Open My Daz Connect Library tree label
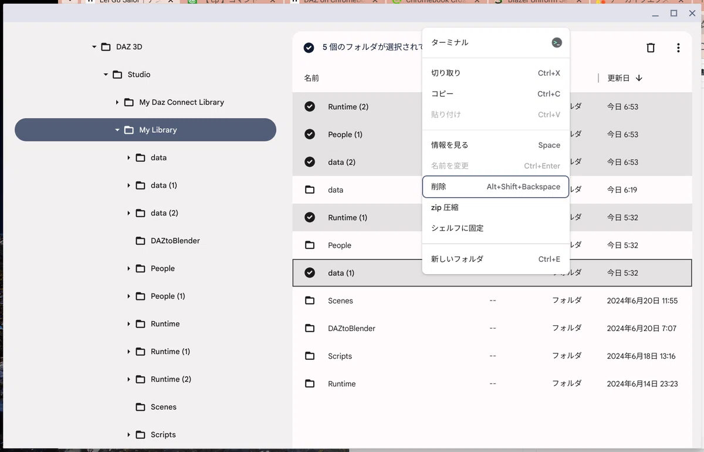Image resolution: width=704 pixels, height=452 pixels. pos(181,102)
